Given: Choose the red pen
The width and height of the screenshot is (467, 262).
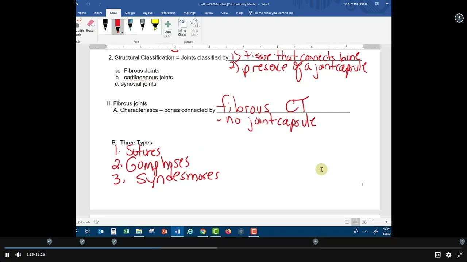Looking at the screenshot, I should pos(117,26).
